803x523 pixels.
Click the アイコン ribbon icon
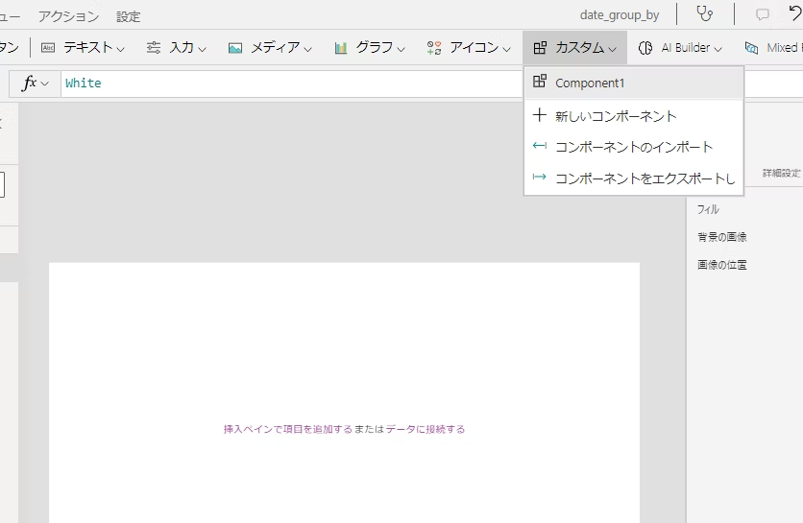434,47
